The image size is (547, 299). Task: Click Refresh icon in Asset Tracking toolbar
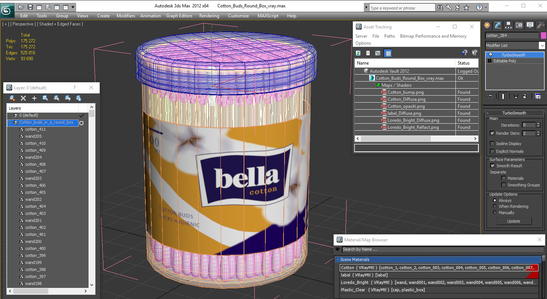tap(358, 53)
